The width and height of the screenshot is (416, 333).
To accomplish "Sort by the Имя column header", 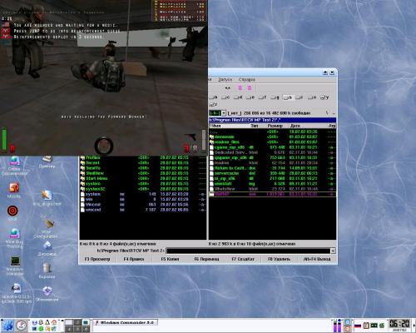I will 230,126.
